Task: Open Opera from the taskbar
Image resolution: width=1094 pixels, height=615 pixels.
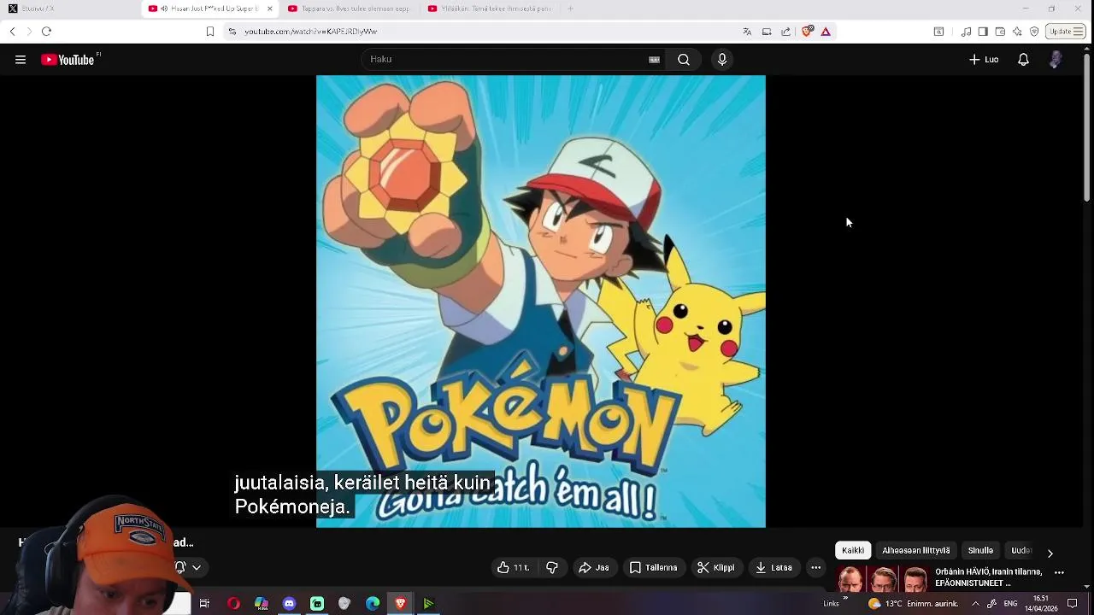Action: (x=233, y=604)
